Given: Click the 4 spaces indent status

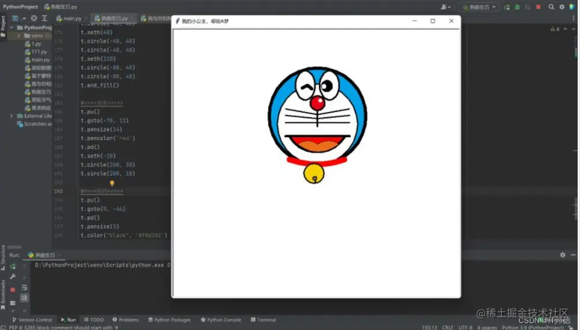Looking at the screenshot, I should tap(487, 328).
